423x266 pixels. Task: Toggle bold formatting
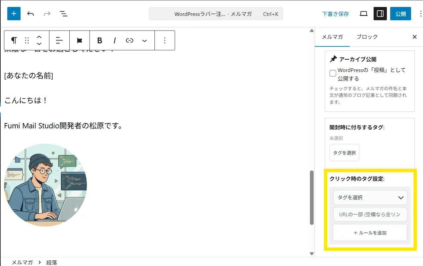coord(99,40)
